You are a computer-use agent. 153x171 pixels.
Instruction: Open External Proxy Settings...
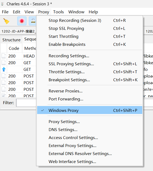coord(90,145)
